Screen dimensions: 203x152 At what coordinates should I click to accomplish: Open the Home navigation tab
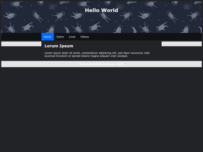tap(47, 37)
